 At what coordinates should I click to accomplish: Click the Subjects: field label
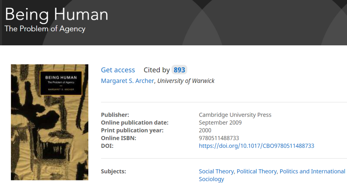pos(113,172)
